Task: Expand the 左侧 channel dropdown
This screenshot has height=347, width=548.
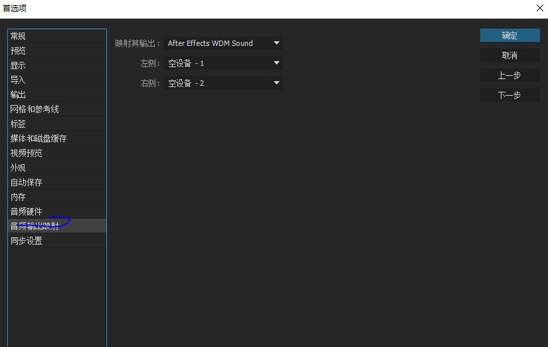Action: tap(223, 63)
